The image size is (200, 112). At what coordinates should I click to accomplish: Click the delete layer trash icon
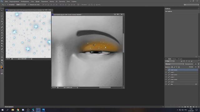[196, 107]
